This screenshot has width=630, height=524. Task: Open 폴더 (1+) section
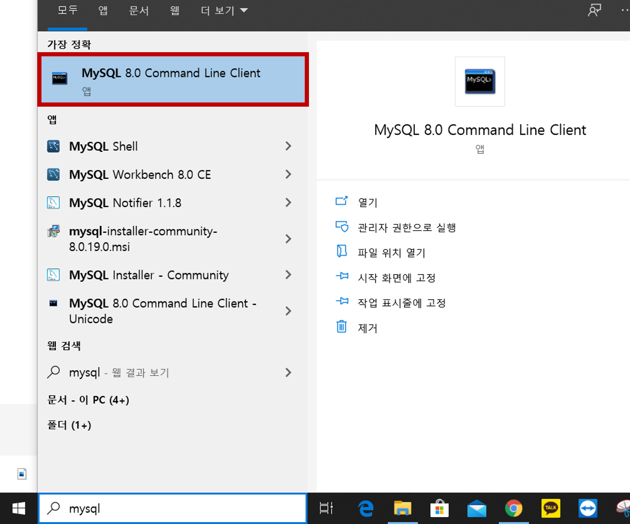(x=69, y=425)
